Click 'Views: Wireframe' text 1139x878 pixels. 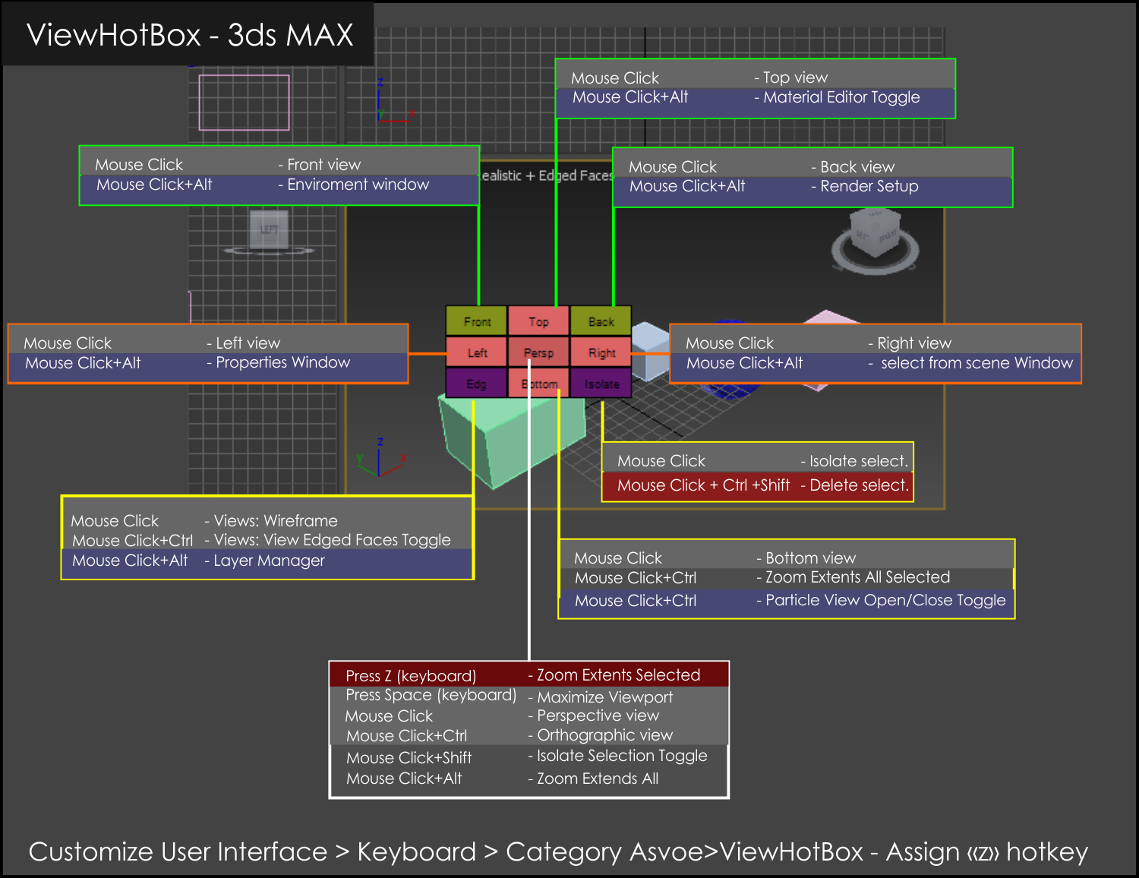276,521
